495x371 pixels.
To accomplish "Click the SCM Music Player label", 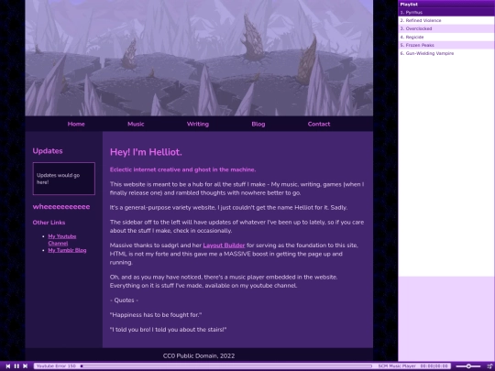I will click(397, 366).
